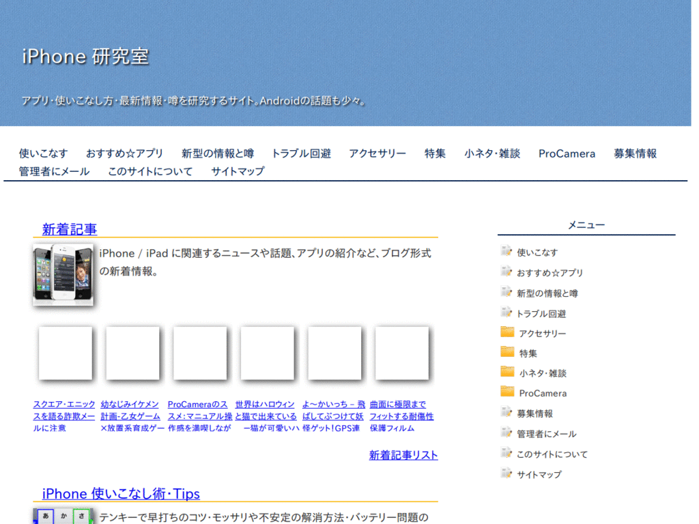Open 小ネタ・雑談 text link in sidebar menu
This screenshot has height=524, width=699.
(543, 373)
